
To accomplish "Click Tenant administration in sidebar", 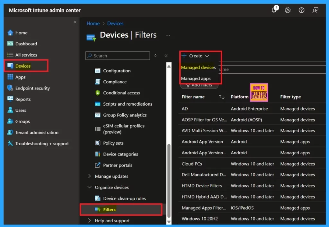I will coord(37,132).
